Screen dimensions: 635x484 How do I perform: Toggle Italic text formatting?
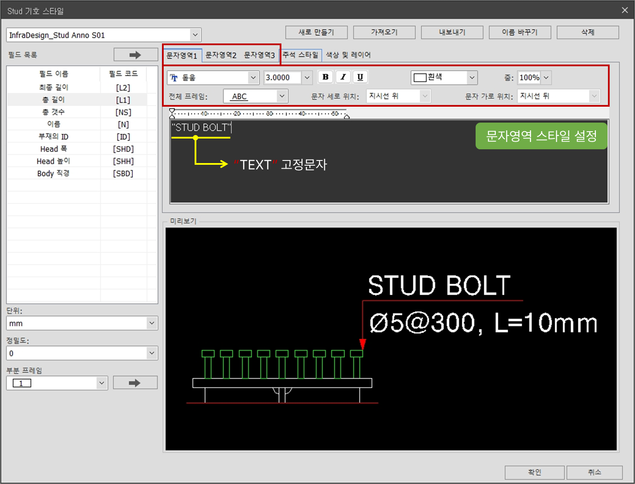[x=343, y=77]
